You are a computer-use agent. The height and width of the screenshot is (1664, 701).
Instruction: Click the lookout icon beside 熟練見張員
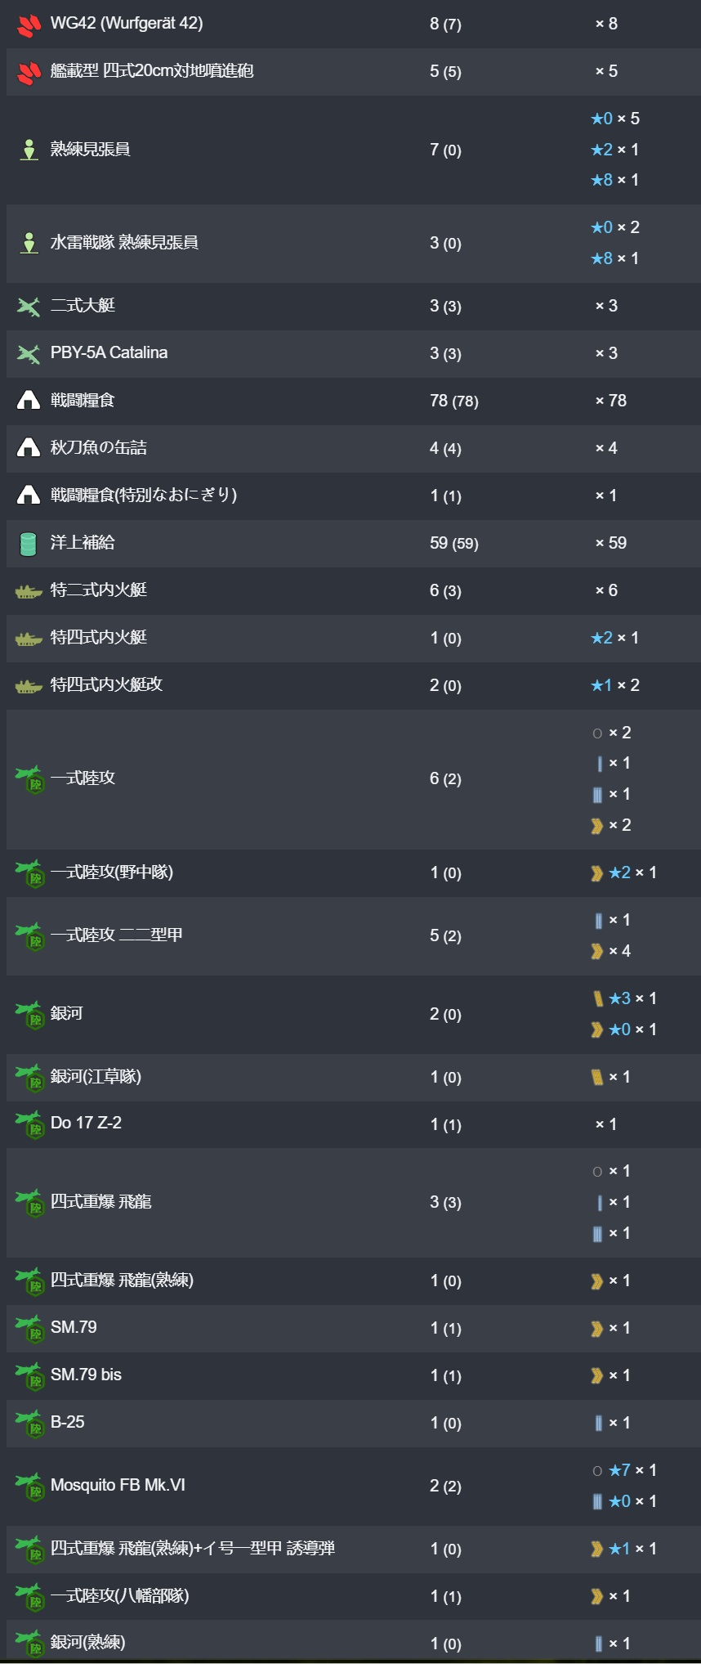click(29, 150)
